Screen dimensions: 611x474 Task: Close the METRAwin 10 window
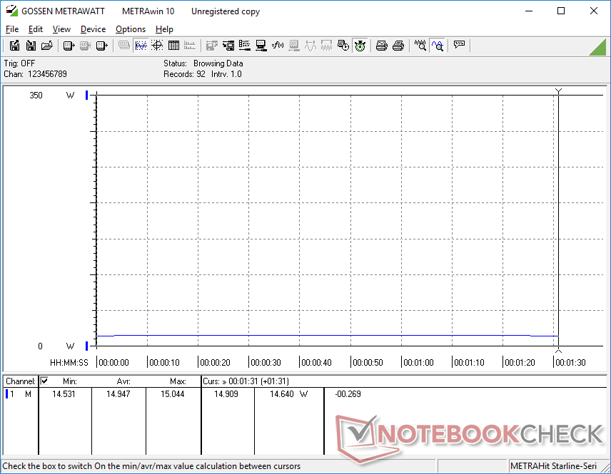[593, 11]
